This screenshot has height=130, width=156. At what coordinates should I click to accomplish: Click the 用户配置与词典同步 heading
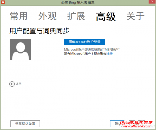[40, 31]
